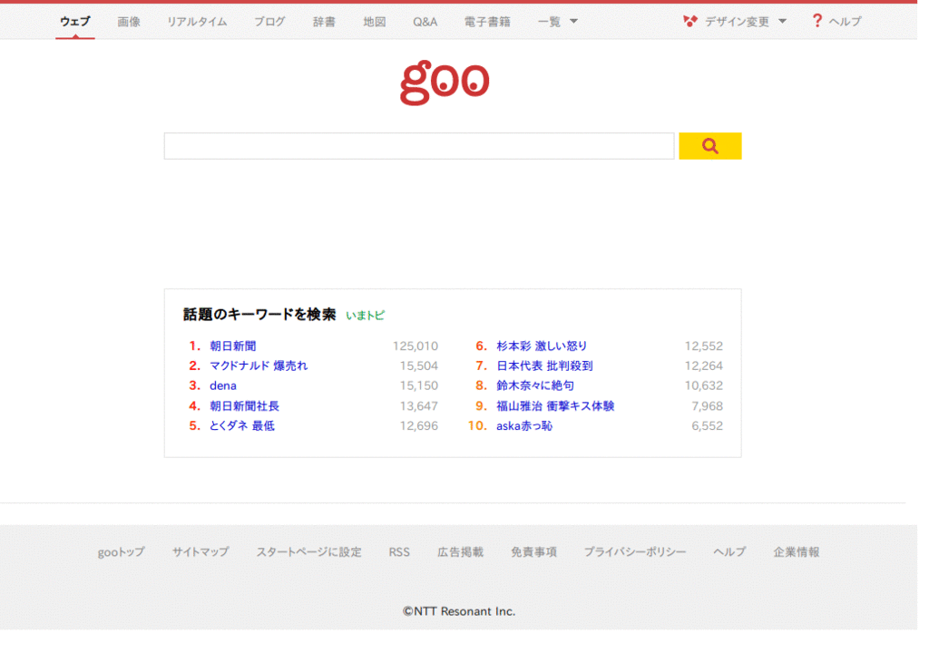929x653 pixels.
Task: Click the count 125,010
Action: (x=416, y=346)
